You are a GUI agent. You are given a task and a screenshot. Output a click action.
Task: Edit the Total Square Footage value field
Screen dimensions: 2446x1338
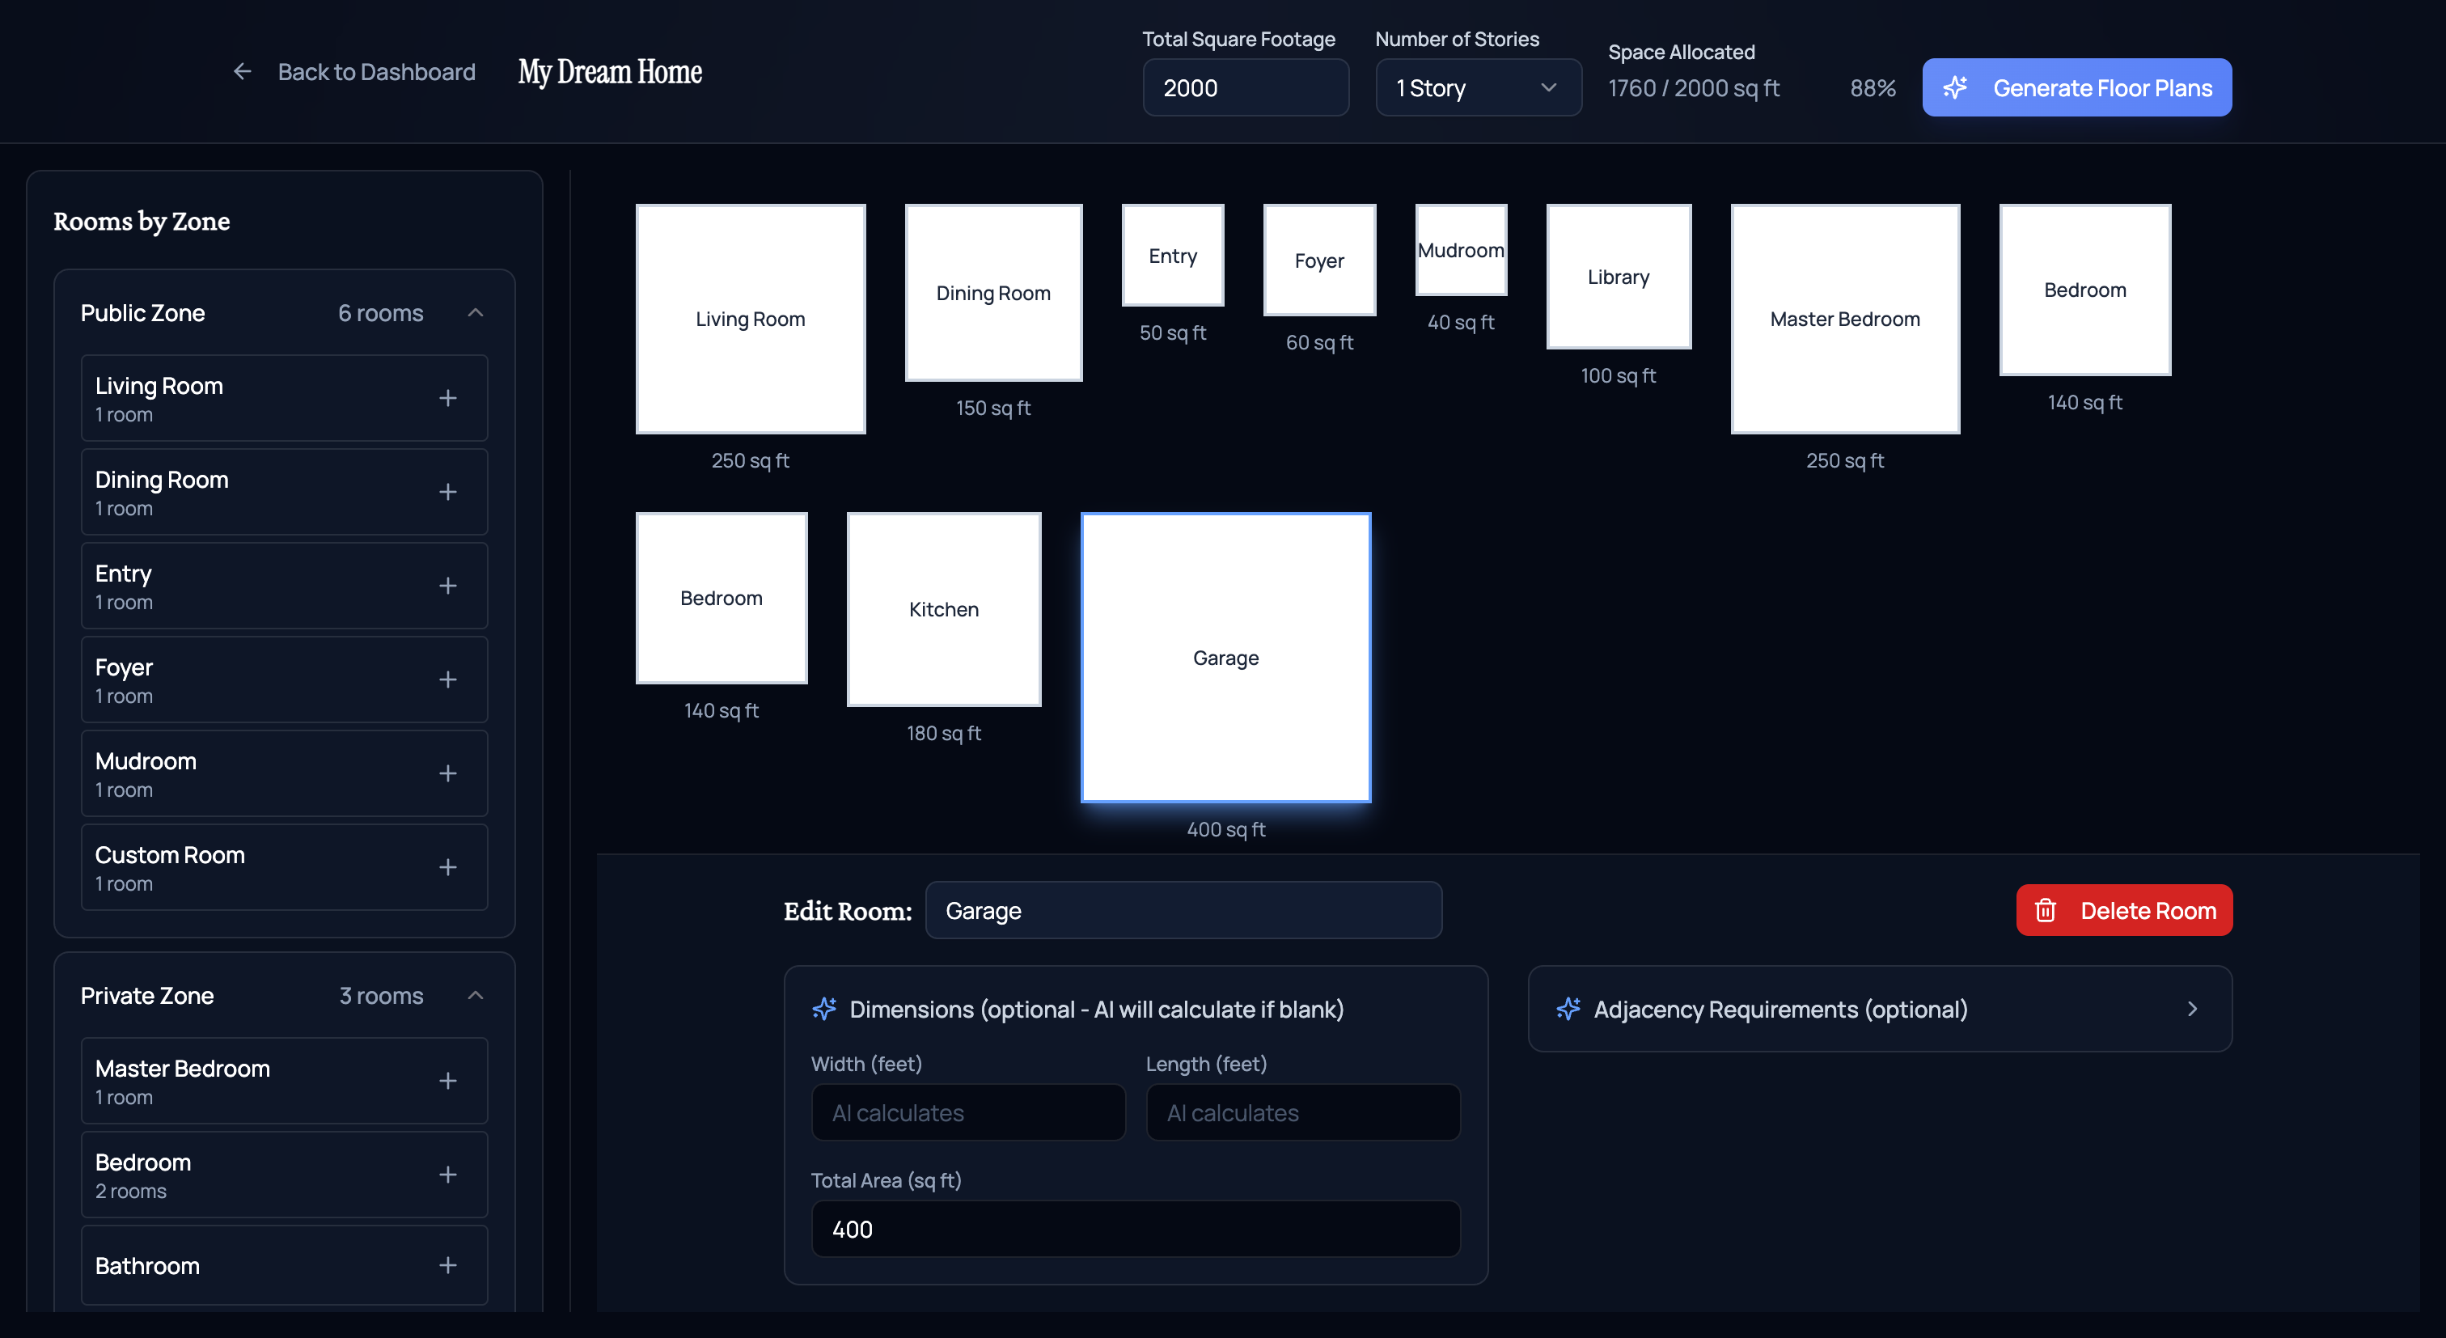point(1246,87)
